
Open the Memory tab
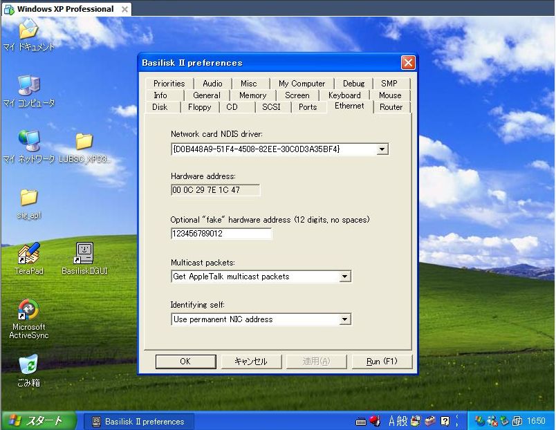[x=253, y=95]
